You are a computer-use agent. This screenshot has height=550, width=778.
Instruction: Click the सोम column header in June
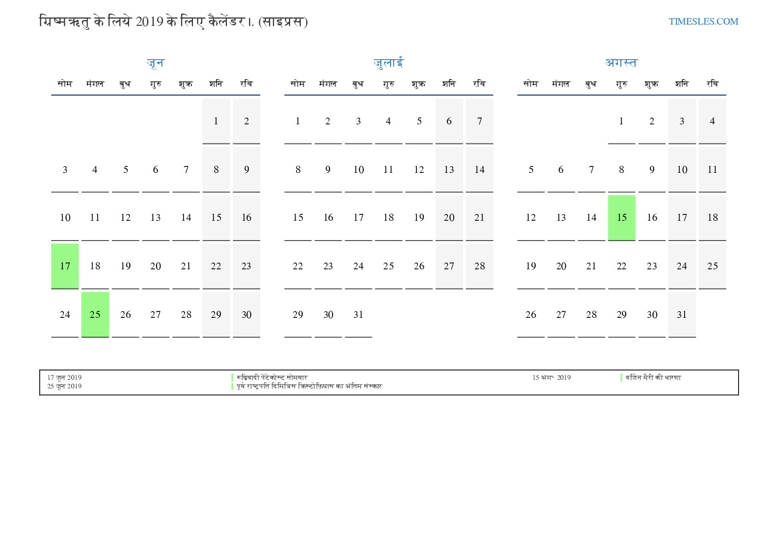point(65,84)
